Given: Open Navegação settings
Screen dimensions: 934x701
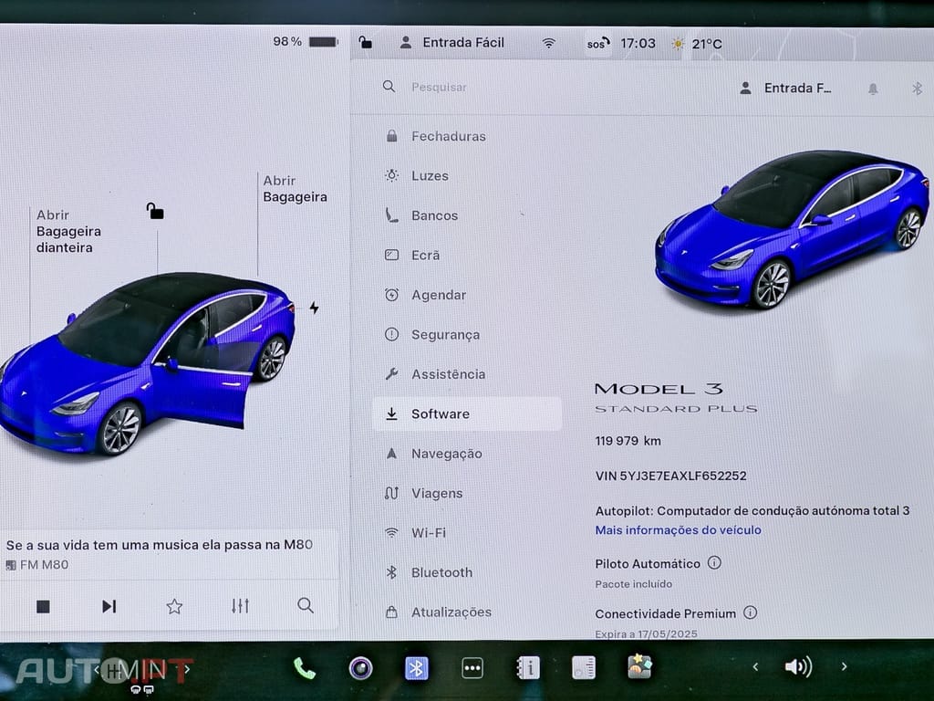Looking at the screenshot, I should [x=447, y=454].
